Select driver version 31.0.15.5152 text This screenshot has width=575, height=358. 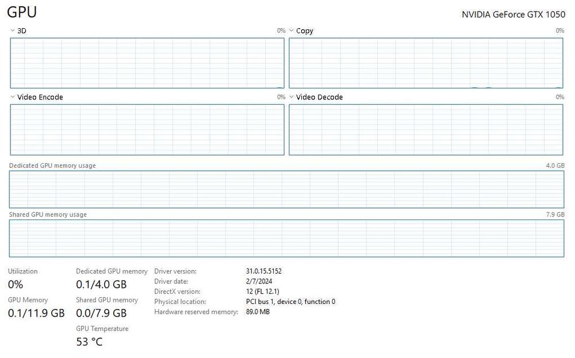[x=264, y=271]
